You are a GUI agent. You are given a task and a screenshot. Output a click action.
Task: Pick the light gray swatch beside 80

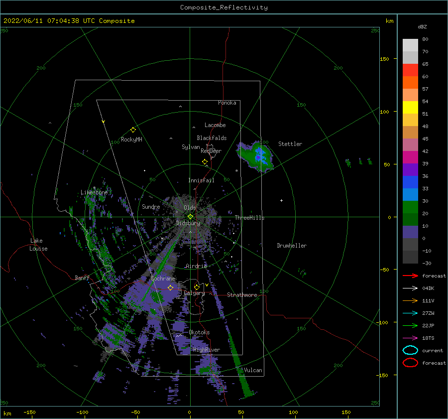[x=410, y=45]
